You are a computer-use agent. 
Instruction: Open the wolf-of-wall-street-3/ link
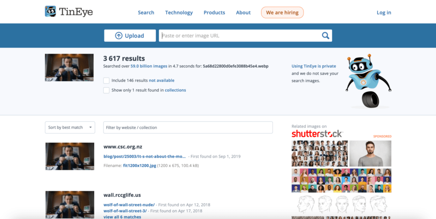(x=125, y=211)
